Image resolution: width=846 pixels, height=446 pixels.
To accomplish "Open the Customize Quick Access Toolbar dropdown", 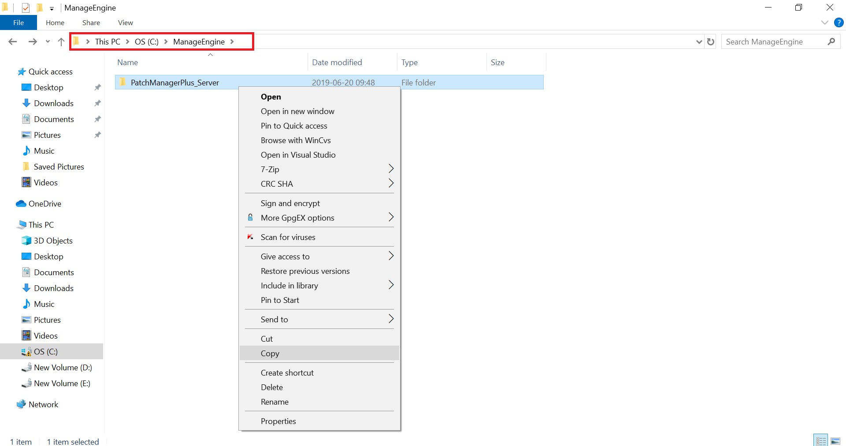I will pos(52,8).
